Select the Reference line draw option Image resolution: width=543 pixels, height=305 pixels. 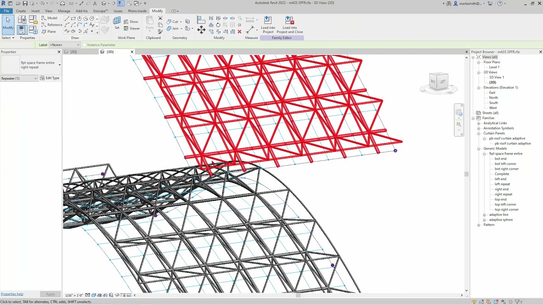click(52, 25)
